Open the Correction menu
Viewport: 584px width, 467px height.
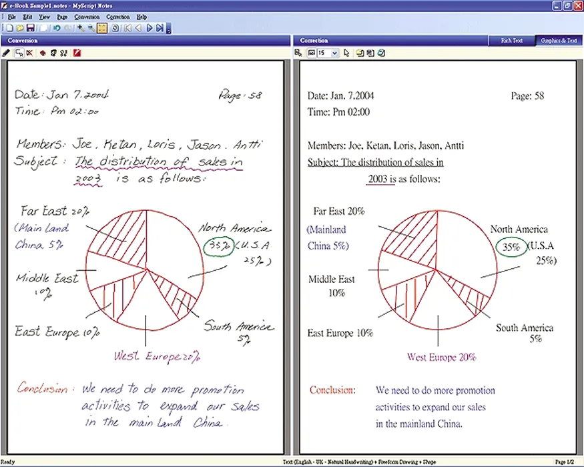[x=118, y=17]
